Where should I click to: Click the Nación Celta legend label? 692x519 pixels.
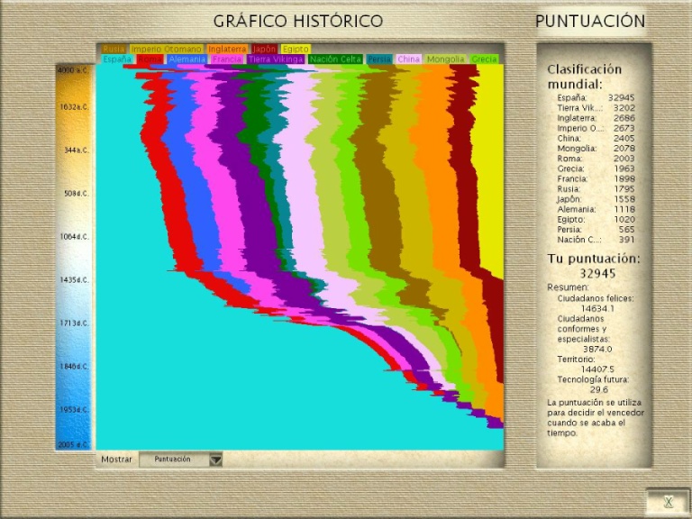point(335,59)
